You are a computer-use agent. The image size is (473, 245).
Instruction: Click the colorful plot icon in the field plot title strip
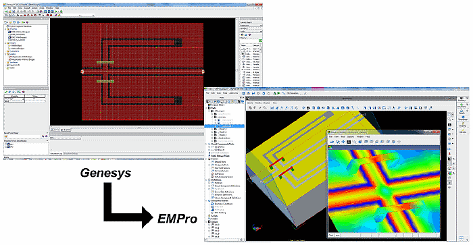pyautogui.click(x=330, y=147)
